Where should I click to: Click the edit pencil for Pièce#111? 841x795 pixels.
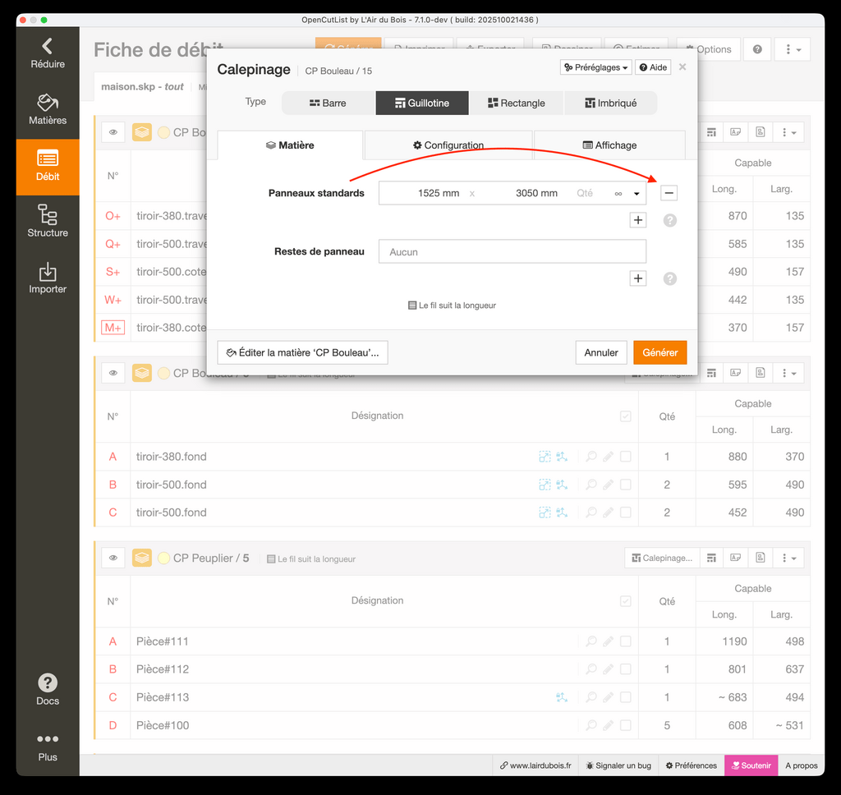(x=608, y=641)
